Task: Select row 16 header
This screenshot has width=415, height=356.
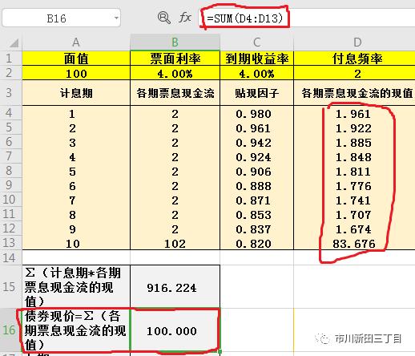Action: [10, 330]
